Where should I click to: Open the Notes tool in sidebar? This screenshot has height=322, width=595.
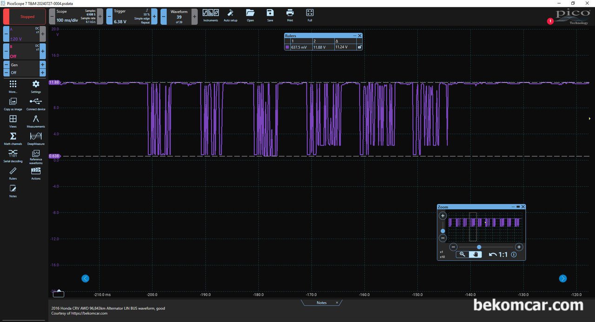(13, 191)
